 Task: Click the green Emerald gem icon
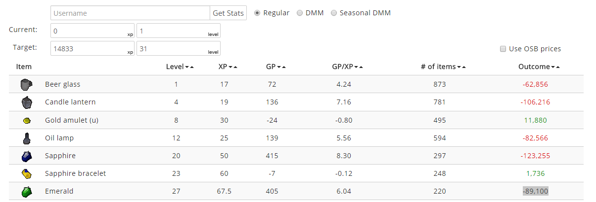pyautogui.click(x=26, y=191)
